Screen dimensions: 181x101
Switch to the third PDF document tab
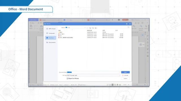pos(98,20)
